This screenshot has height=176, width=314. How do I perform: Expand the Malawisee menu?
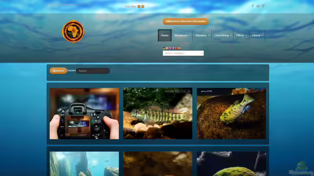point(182,35)
